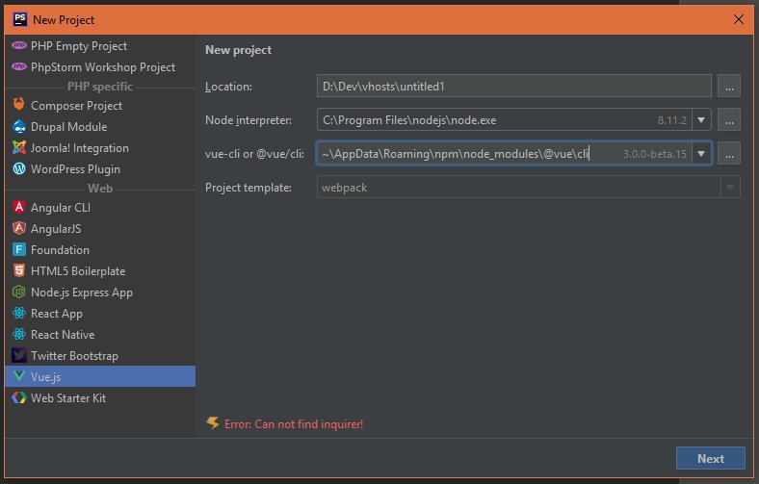
Task: Open the vue-cli package dropdown arrow
Action: pos(701,154)
